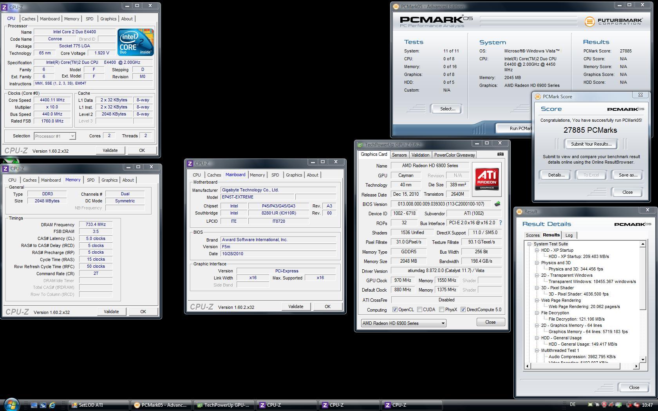Click Run PCMark button
Screen dimensions: 658x411
(x=514, y=128)
